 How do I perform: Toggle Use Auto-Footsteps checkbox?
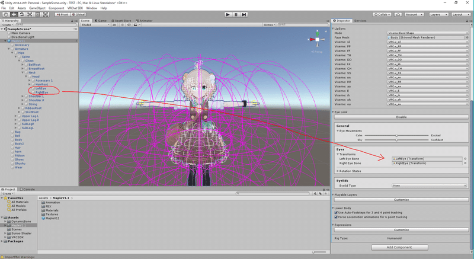click(336, 212)
